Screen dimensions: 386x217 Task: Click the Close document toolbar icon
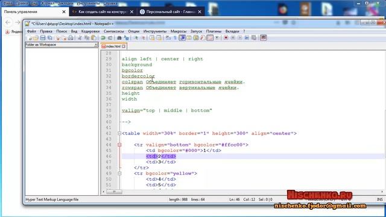[x=57, y=38]
